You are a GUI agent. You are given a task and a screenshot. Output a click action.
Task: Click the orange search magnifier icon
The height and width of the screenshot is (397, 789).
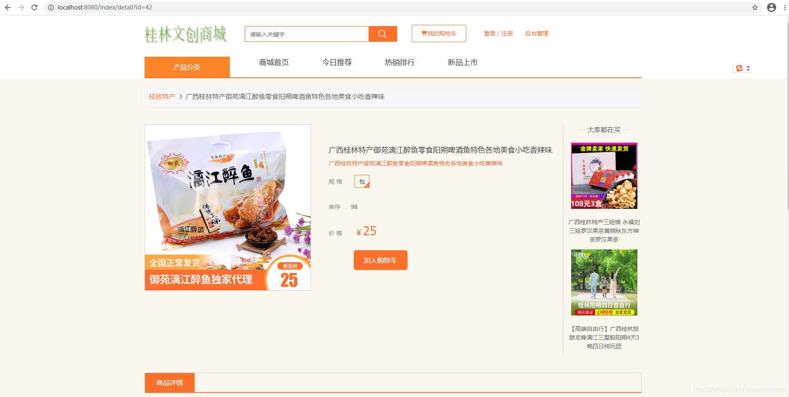[x=382, y=34]
